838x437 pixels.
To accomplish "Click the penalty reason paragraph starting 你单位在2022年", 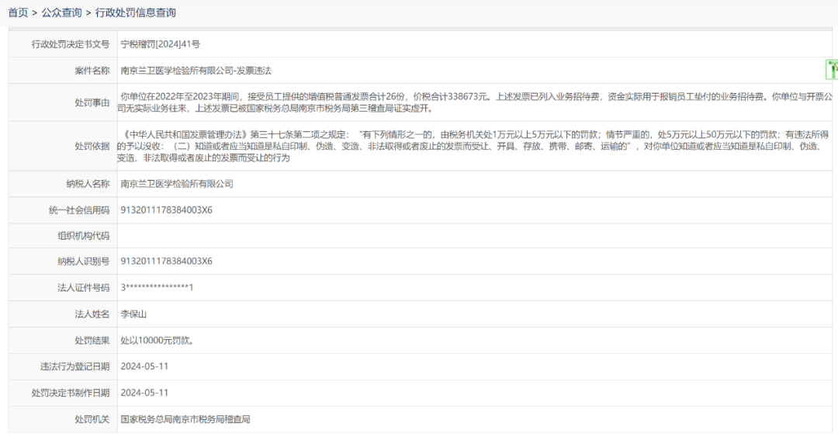I will click(475, 102).
